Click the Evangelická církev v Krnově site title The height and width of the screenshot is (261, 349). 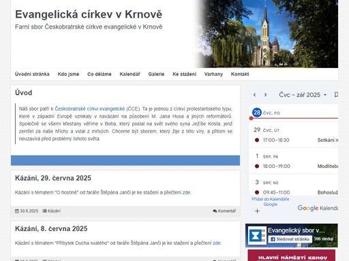pos(89,14)
